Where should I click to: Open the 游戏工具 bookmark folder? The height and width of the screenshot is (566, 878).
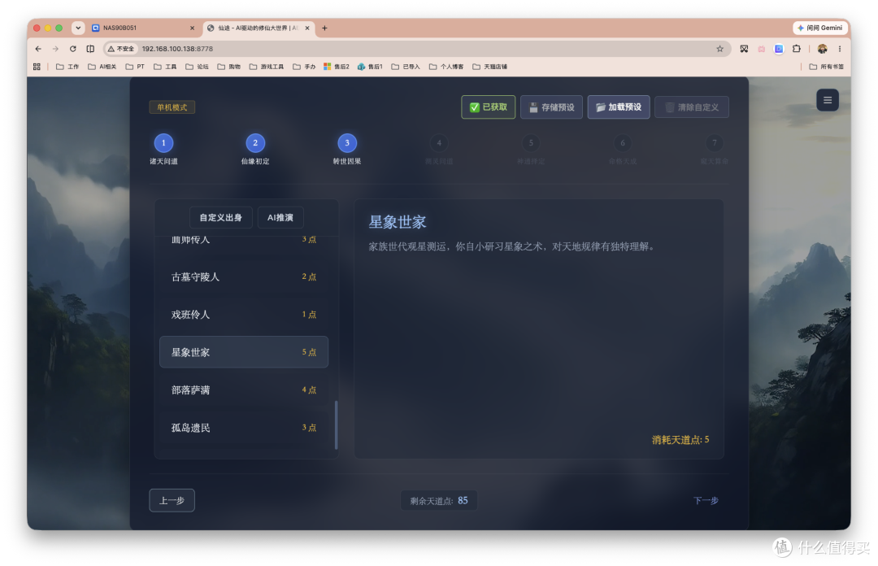pyautogui.click(x=267, y=67)
